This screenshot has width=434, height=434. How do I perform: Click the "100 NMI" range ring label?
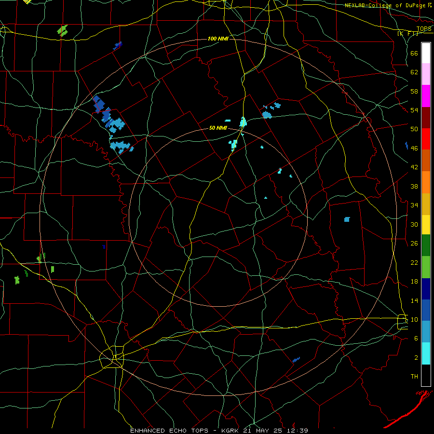click(x=218, y=39)
